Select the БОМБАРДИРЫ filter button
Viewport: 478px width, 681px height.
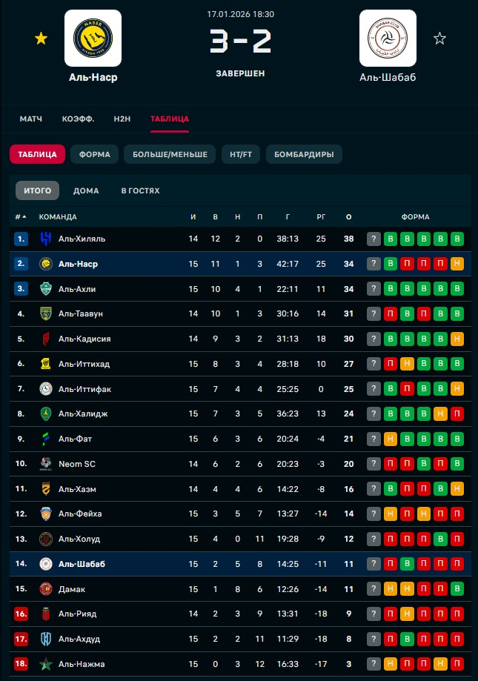pyautogui.click(x=304, y=154)
